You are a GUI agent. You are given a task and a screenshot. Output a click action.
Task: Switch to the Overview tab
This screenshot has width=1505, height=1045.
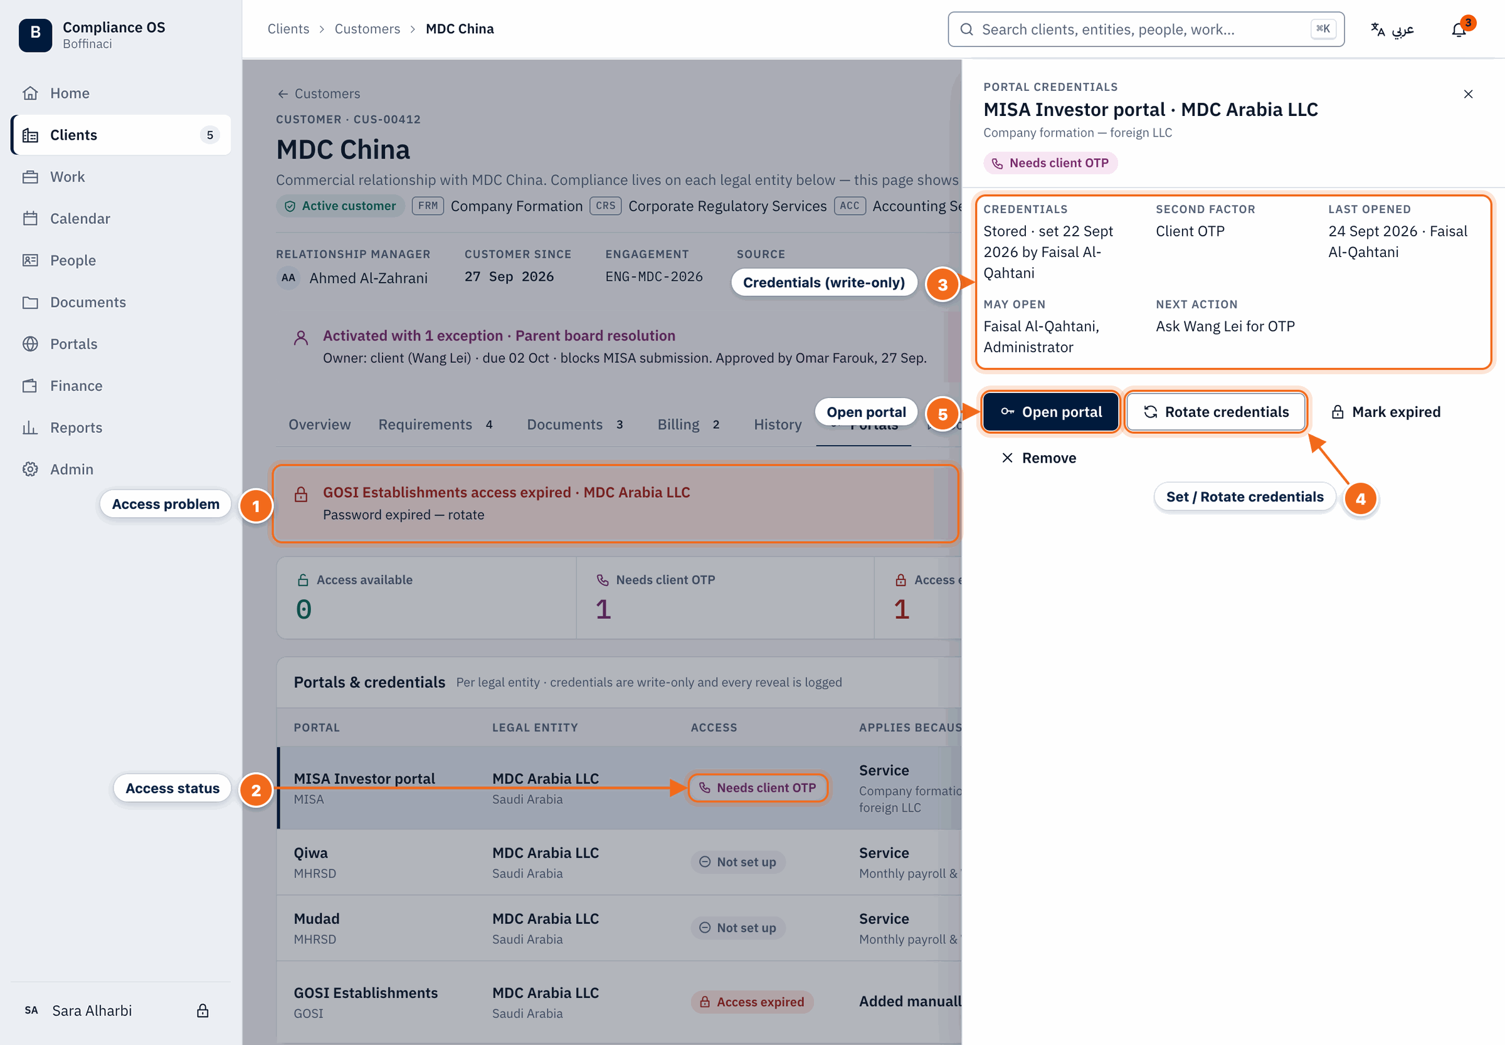[x=320, y=424]
